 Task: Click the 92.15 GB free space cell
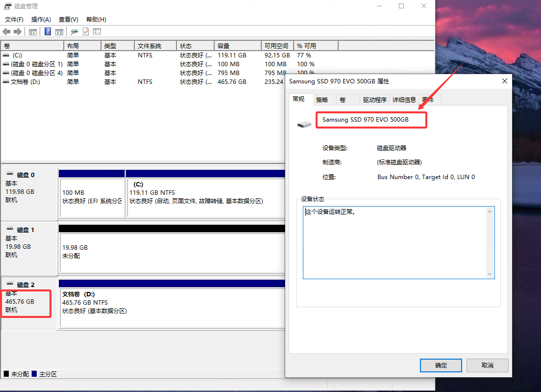pos(277,55)
